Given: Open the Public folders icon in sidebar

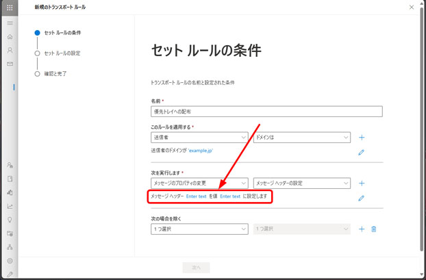Looking at the screenshot, I should pyautogui.click(x=10, y=233).
